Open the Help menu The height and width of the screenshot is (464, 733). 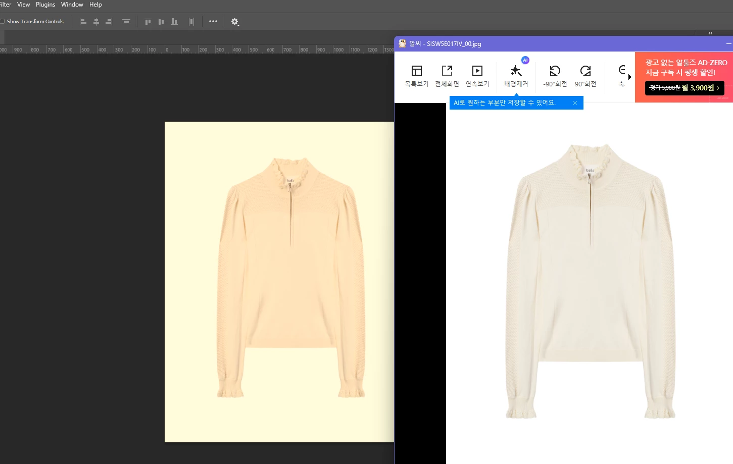click(x=95, y=5)
